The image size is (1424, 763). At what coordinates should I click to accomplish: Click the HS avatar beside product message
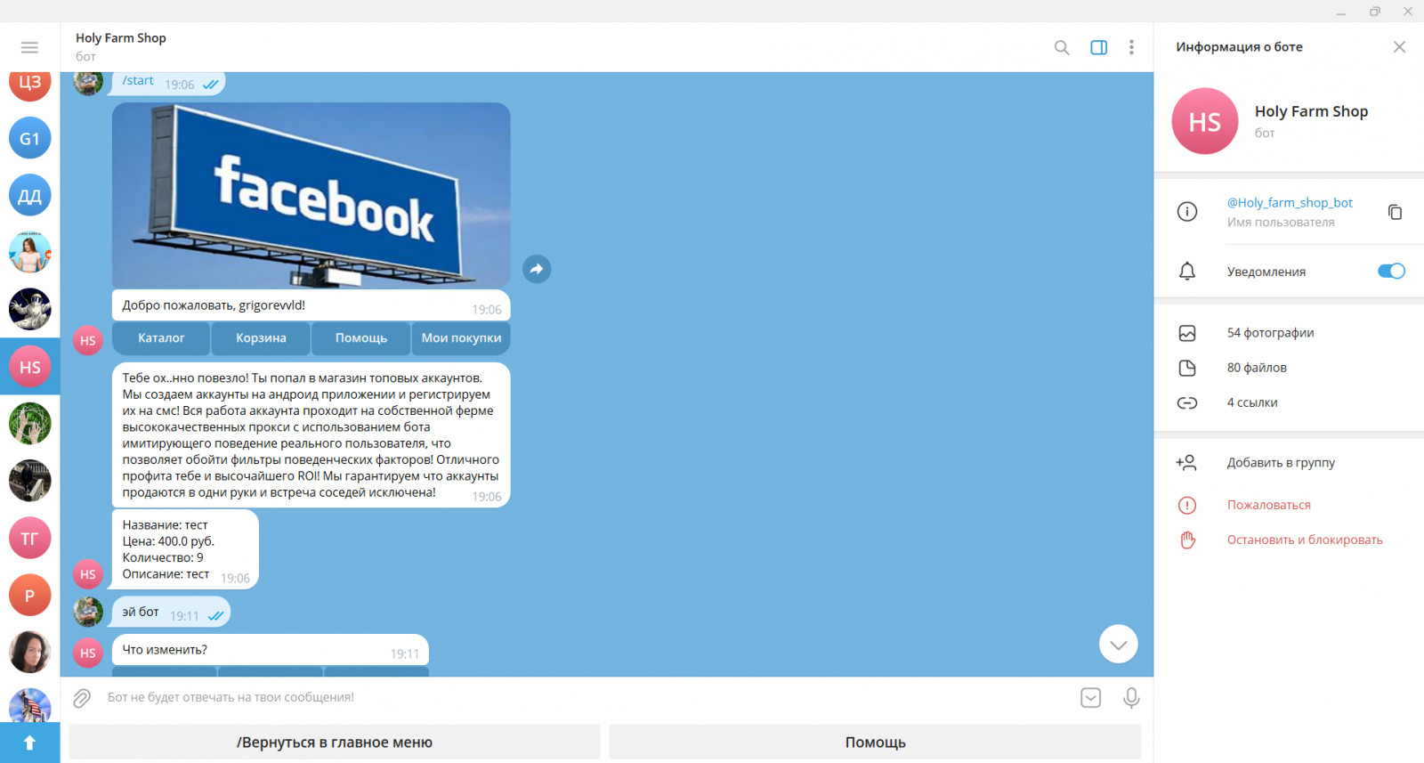88,574
